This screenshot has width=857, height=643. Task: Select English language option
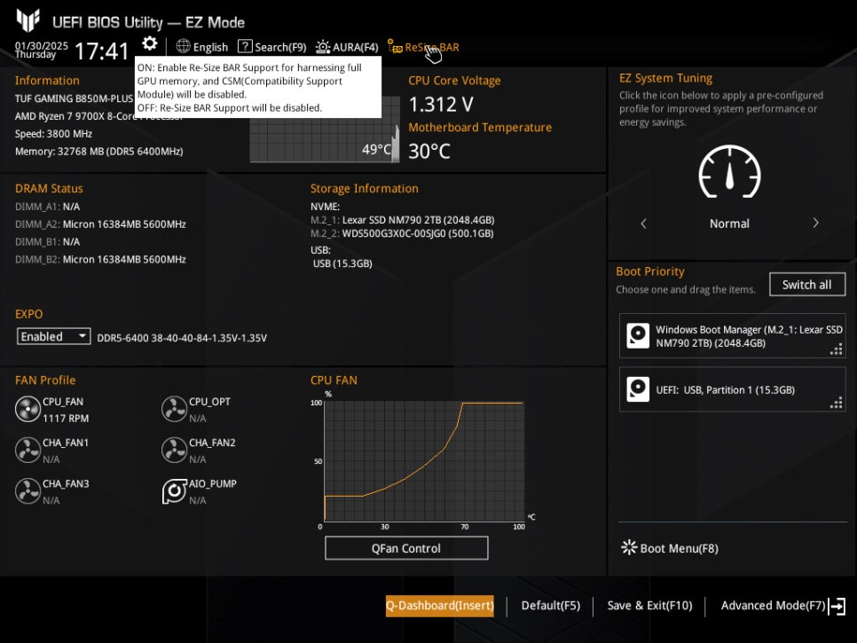[x=210, y=48]
